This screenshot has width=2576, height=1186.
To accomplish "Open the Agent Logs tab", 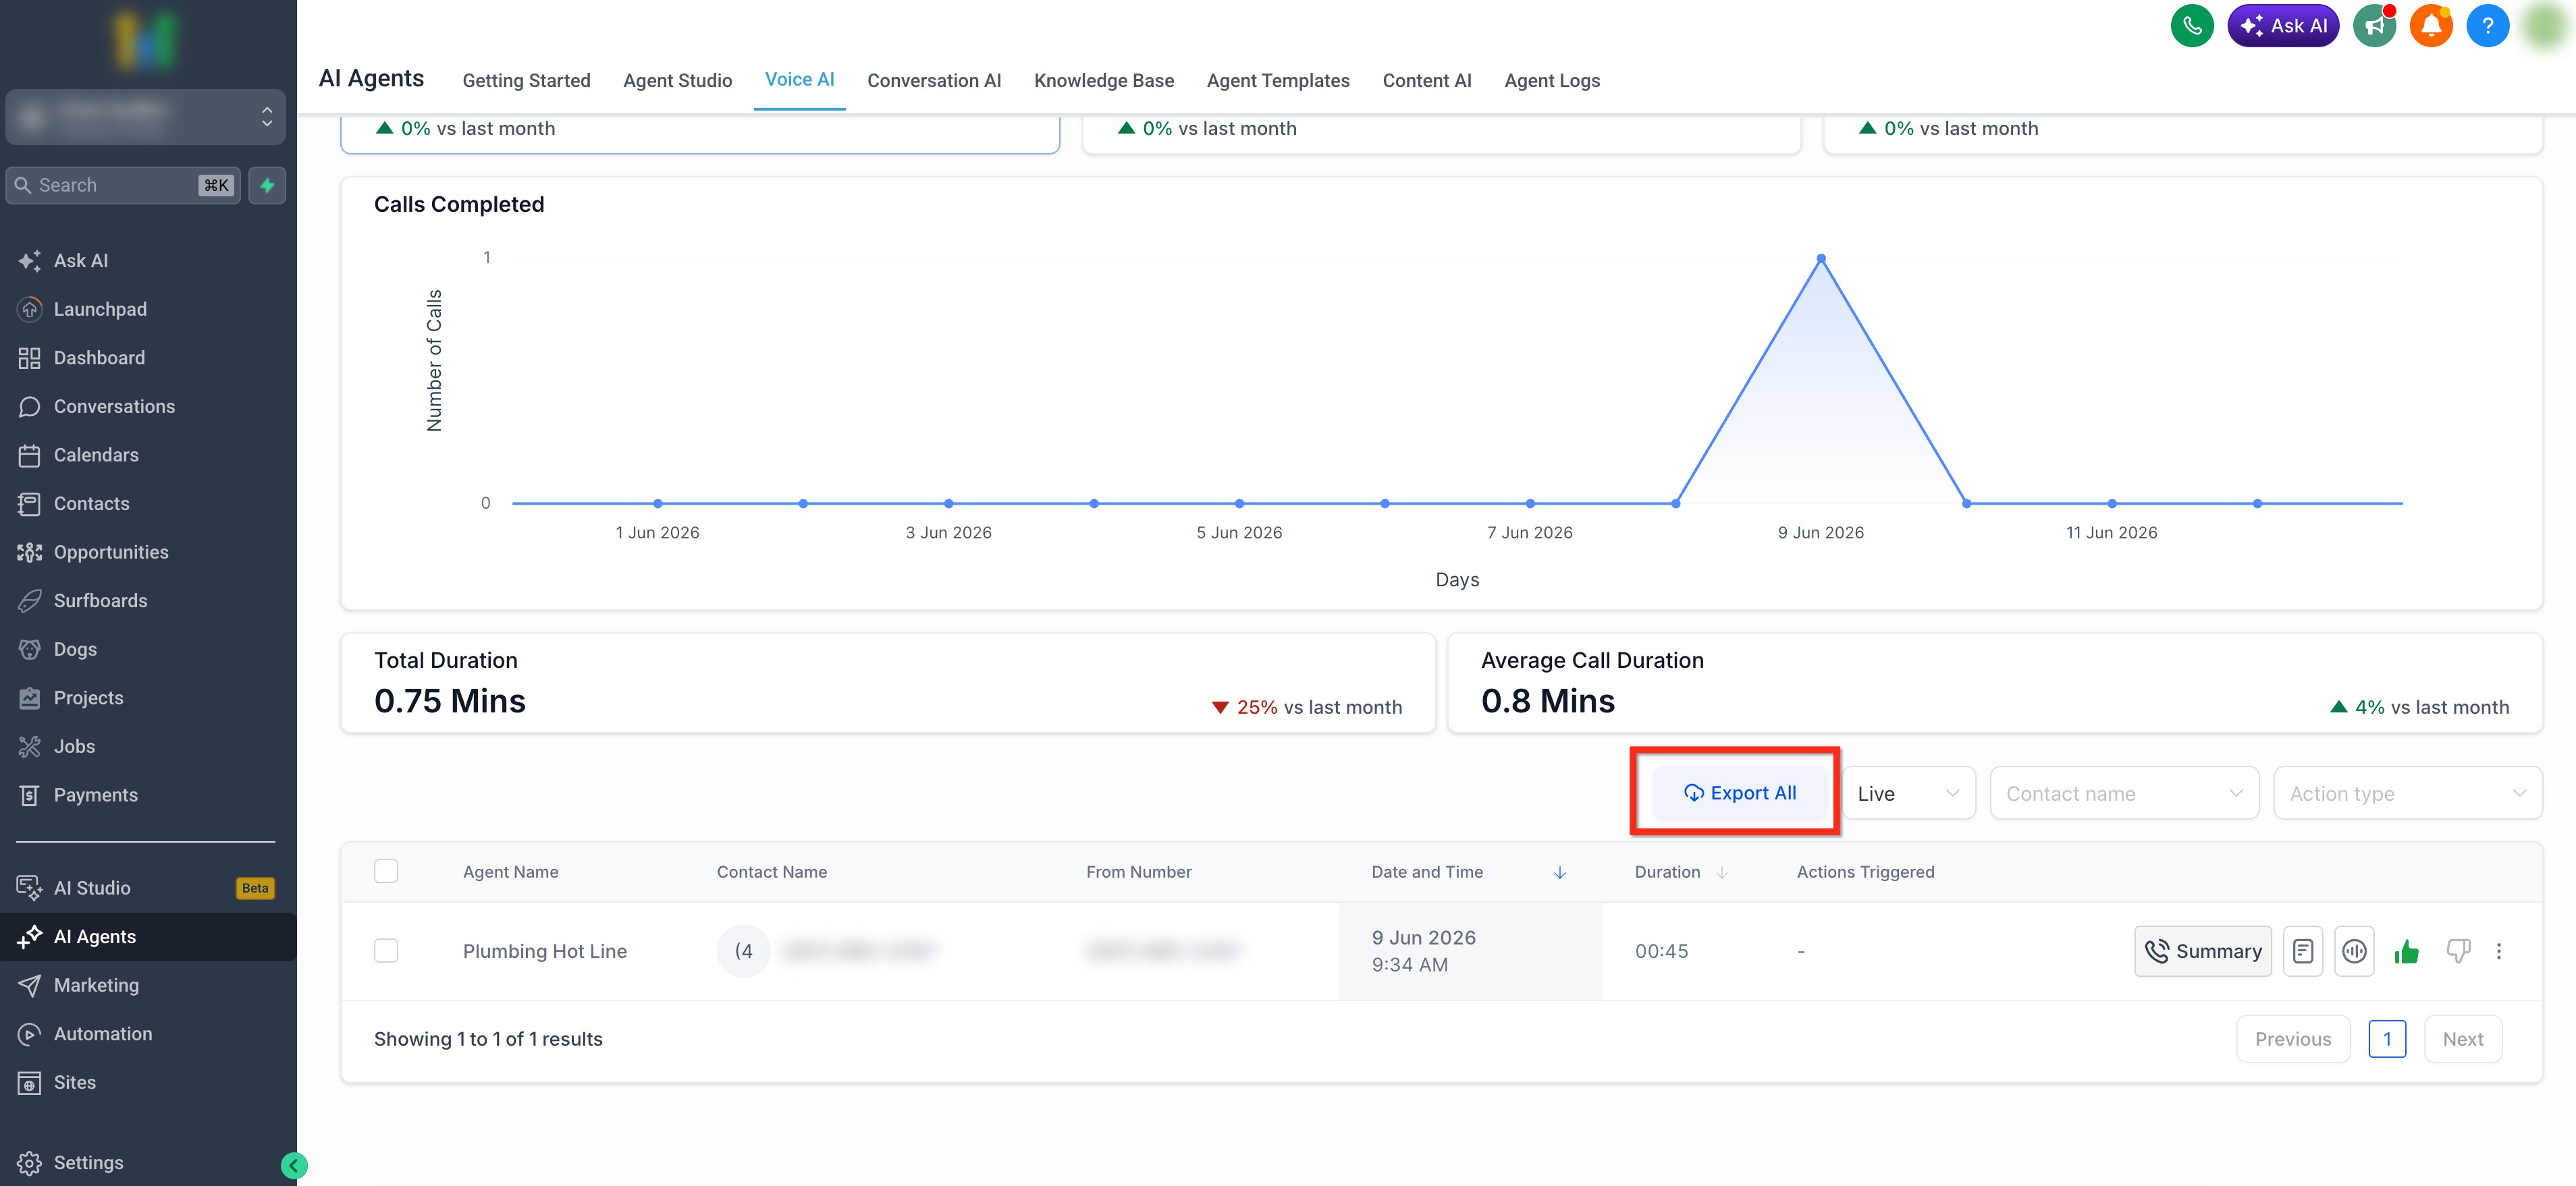I will click(x=1551, y=81).
